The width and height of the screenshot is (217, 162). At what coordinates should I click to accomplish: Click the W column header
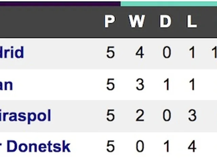click(x=137, y=22)
